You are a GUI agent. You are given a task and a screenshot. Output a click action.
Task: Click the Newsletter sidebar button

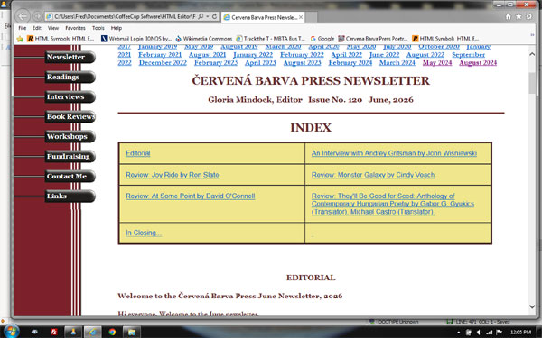(70, 58)
